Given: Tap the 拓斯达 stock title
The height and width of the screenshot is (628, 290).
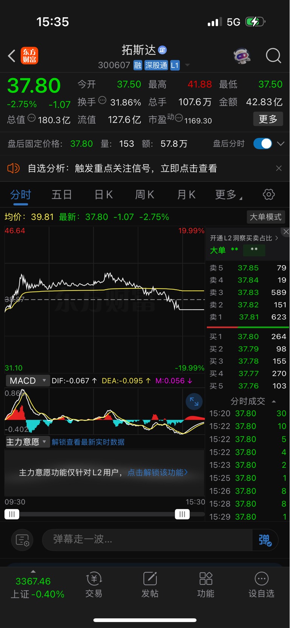Looking at the screenshot, I should coord(139,50).
